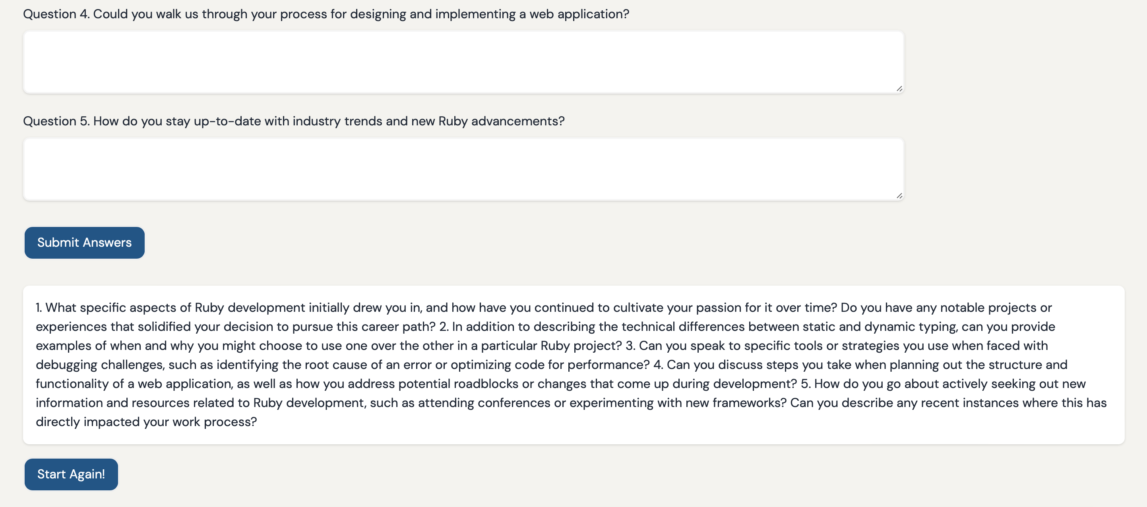Click "Ruby advancements?" in the Question 5 heading
Screen dimensions: 1147x507
tap(502, 121)
